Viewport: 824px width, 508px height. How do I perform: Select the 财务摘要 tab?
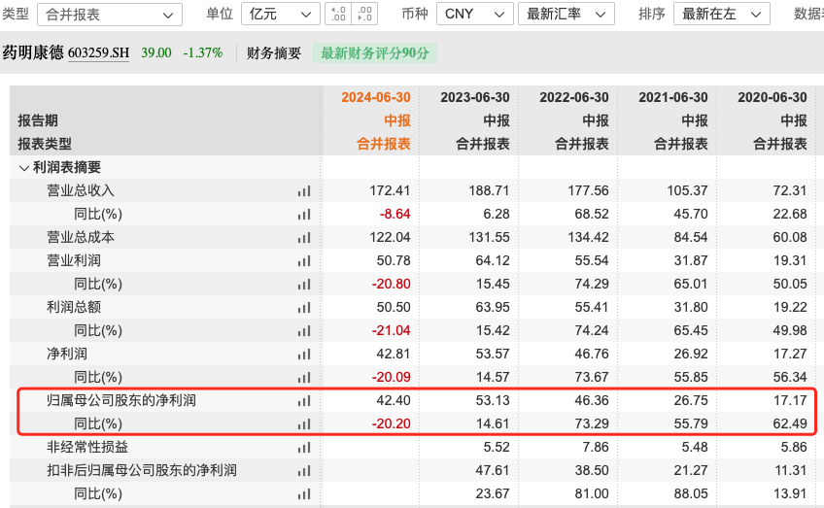coord(274,53)
